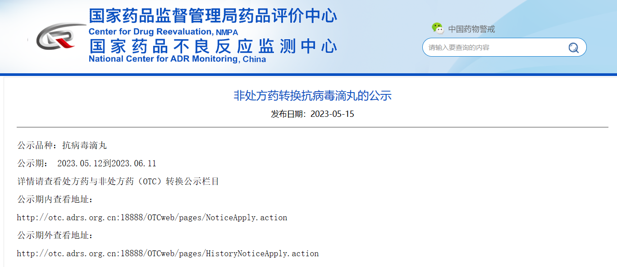Click the horizontal divider under the publish date
The width and height of the screenshot is (617, 267).
pyautogui.click(x=312, y=127)
